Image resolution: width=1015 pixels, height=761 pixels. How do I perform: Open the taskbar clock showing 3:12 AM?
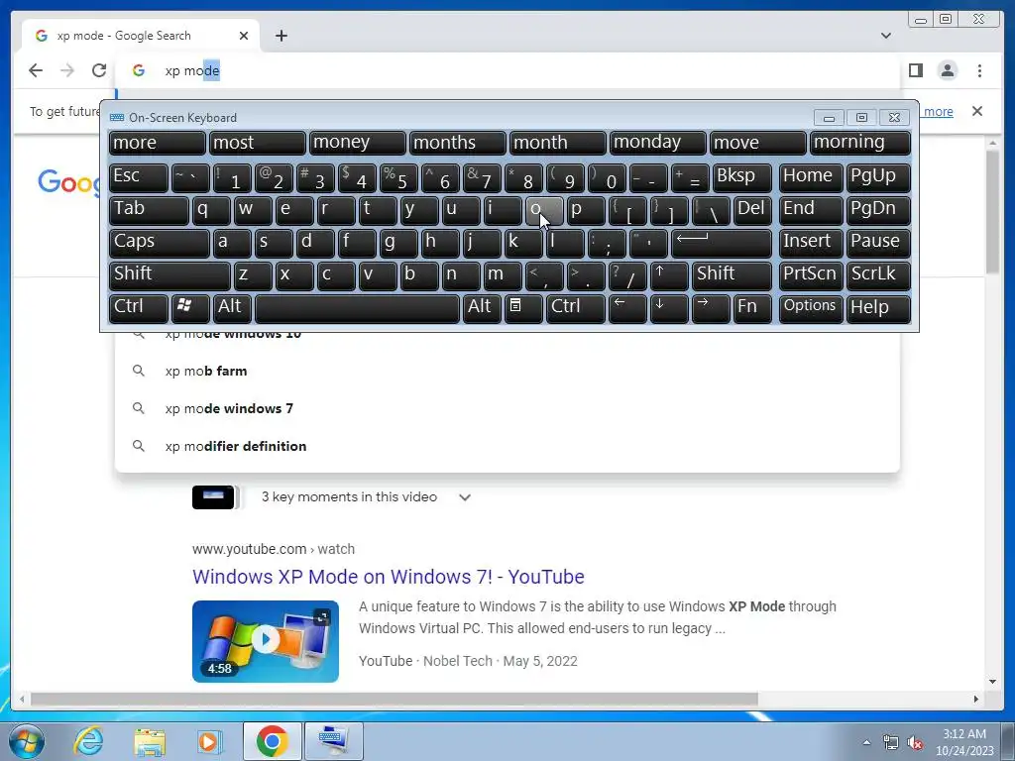pos(964,742)
